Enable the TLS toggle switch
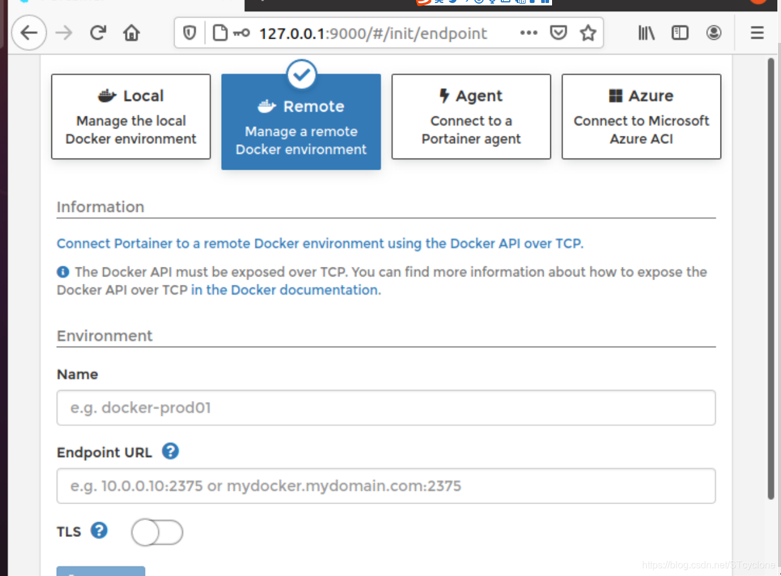781x576 pixels. [157, 533]
